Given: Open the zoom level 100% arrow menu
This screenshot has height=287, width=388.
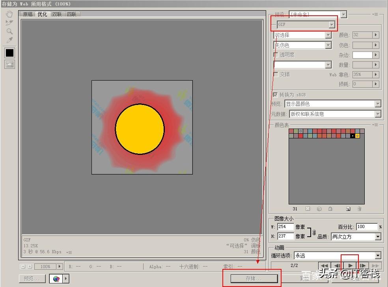Looking at the screenshot, I should (x=60, y=267).
